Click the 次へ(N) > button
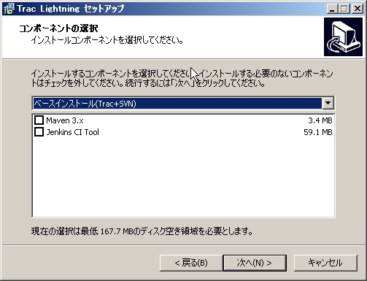 click(x=255, y=263)
